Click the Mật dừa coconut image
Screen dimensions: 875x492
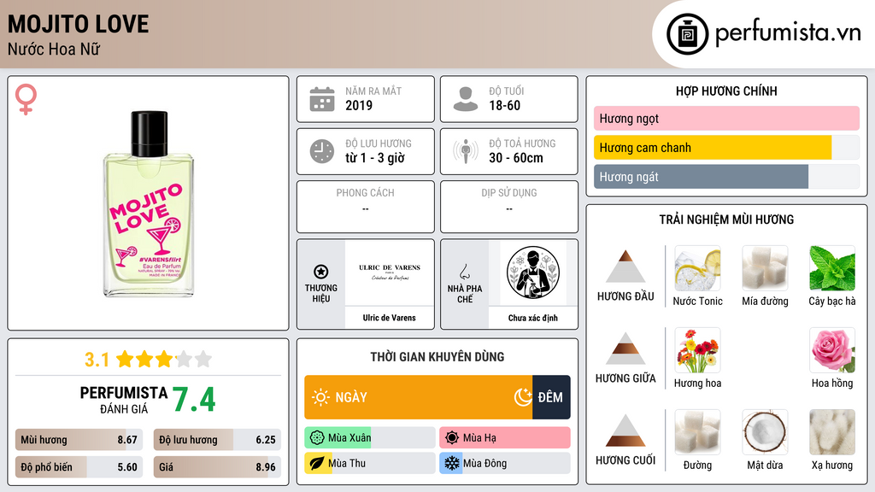pyautogui.click(x=765, y=432)
